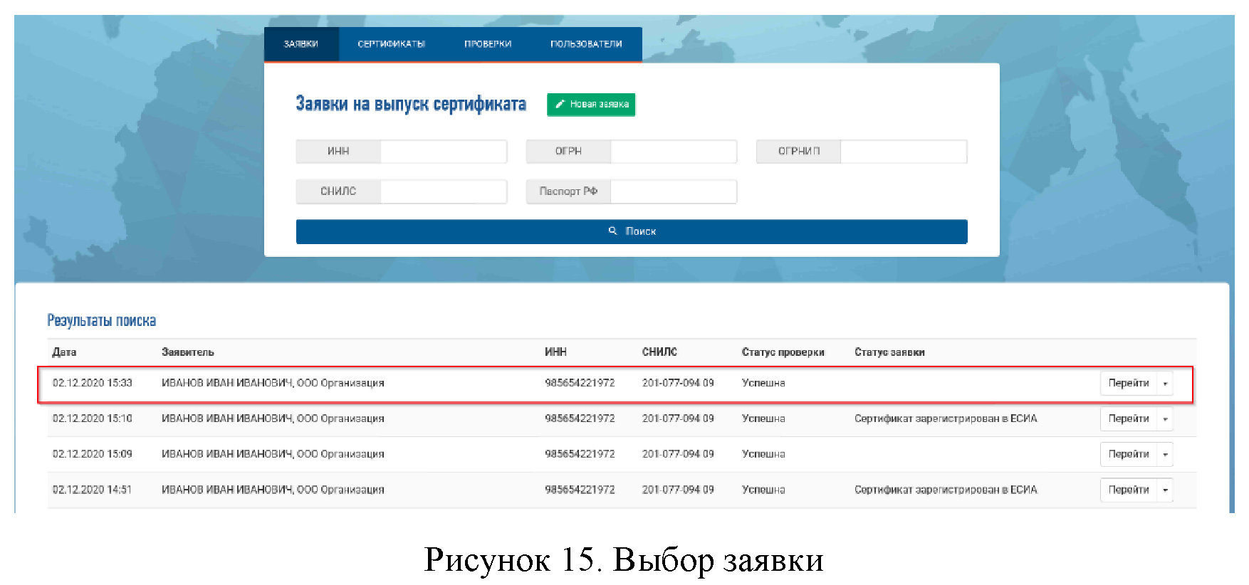Select the СНИЛС input field
Image resolution: width=1249 pixels, height=585 pixels.
(443, 191)
